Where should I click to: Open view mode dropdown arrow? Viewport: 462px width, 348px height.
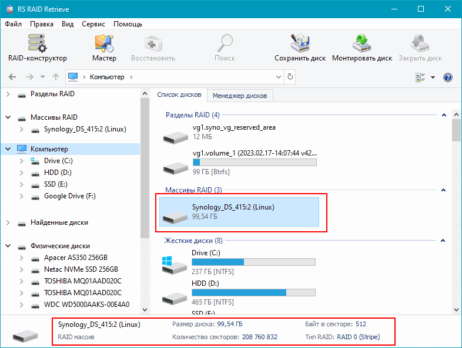433,77
